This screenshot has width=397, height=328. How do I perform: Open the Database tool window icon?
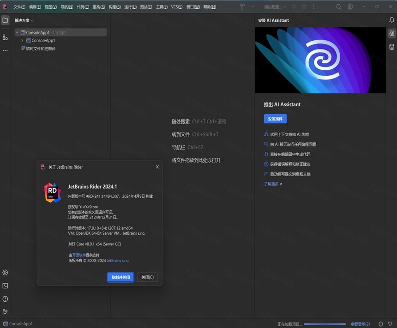click(391, 47)
